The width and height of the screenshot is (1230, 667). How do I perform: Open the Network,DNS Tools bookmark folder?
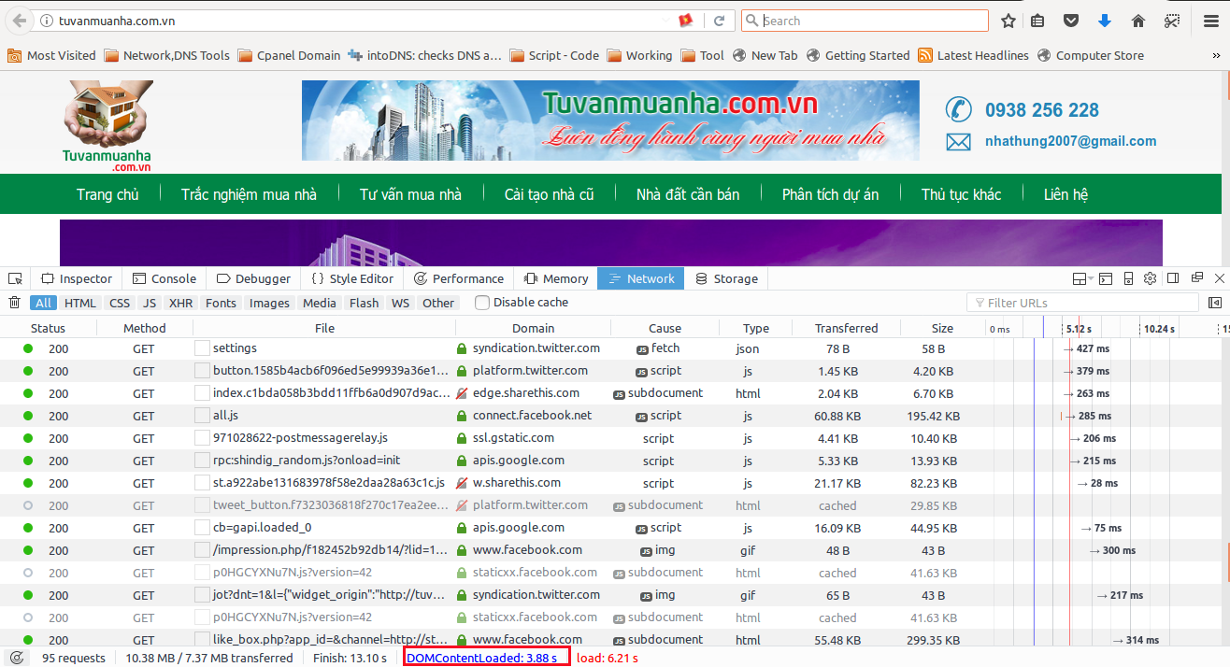point(166,55)
